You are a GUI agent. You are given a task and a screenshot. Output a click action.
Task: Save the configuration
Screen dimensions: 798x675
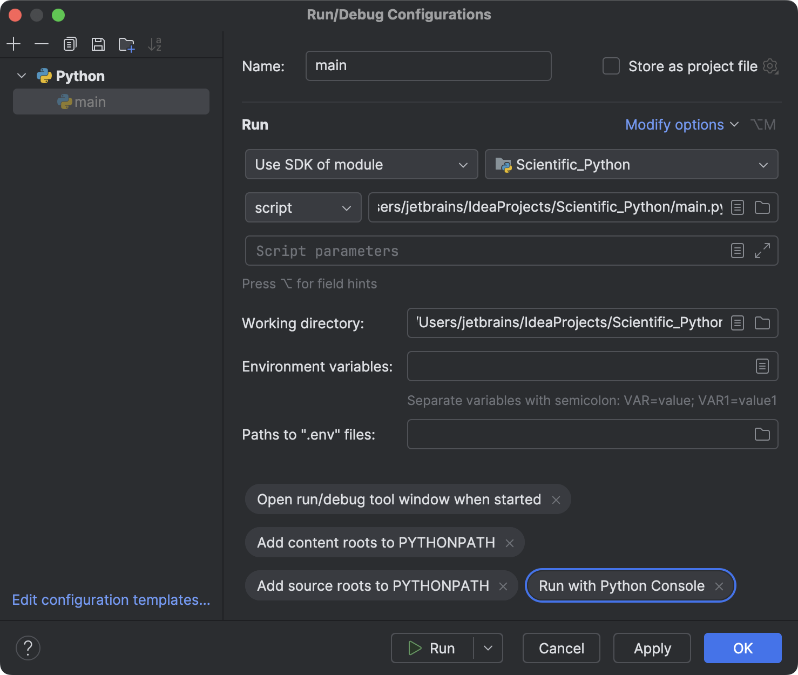98,44
